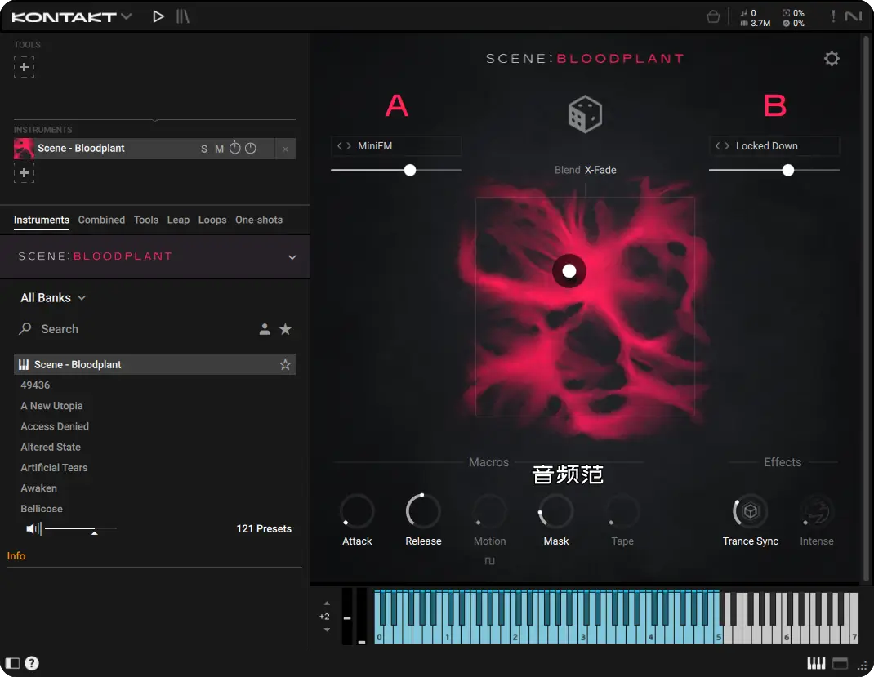Switch to the Loops tab
The image size is (874, 677).
click(212, 220)
